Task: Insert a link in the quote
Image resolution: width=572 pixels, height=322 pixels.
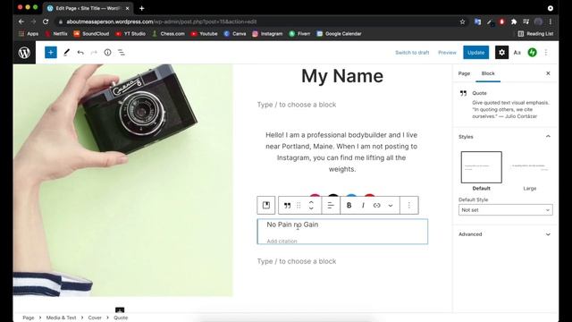Action: (377, 206)
